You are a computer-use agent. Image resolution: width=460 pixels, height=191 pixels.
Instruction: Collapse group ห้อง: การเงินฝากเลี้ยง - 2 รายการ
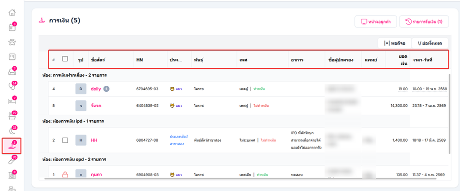point(74,75)
